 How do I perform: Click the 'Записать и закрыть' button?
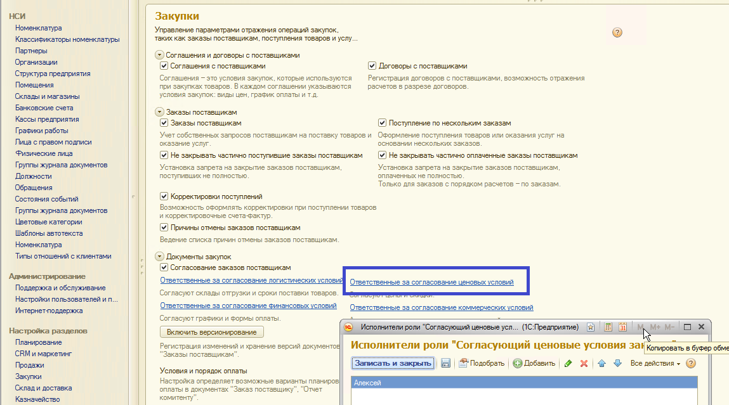(x=393, y=363)
